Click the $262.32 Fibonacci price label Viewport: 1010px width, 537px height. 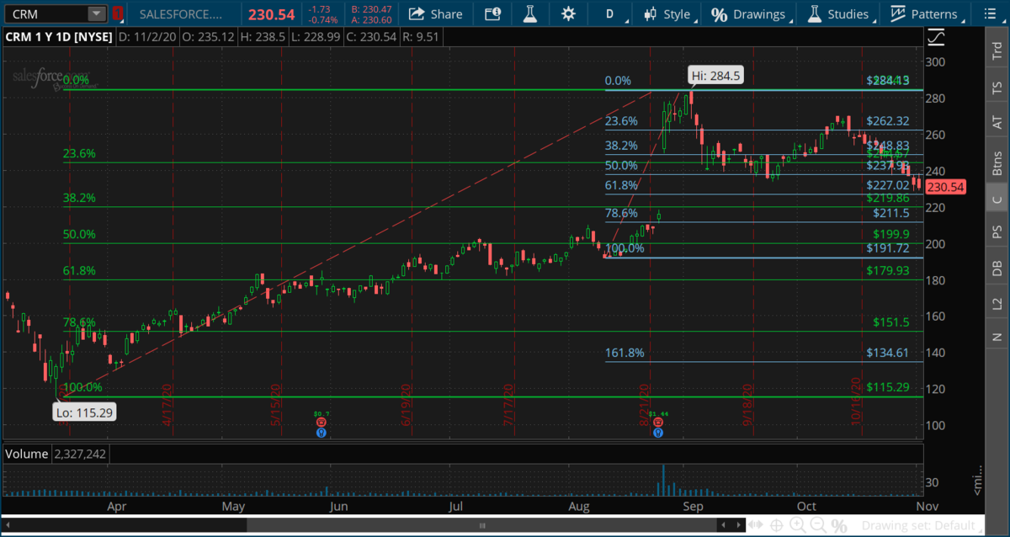(x=888, y=120)
